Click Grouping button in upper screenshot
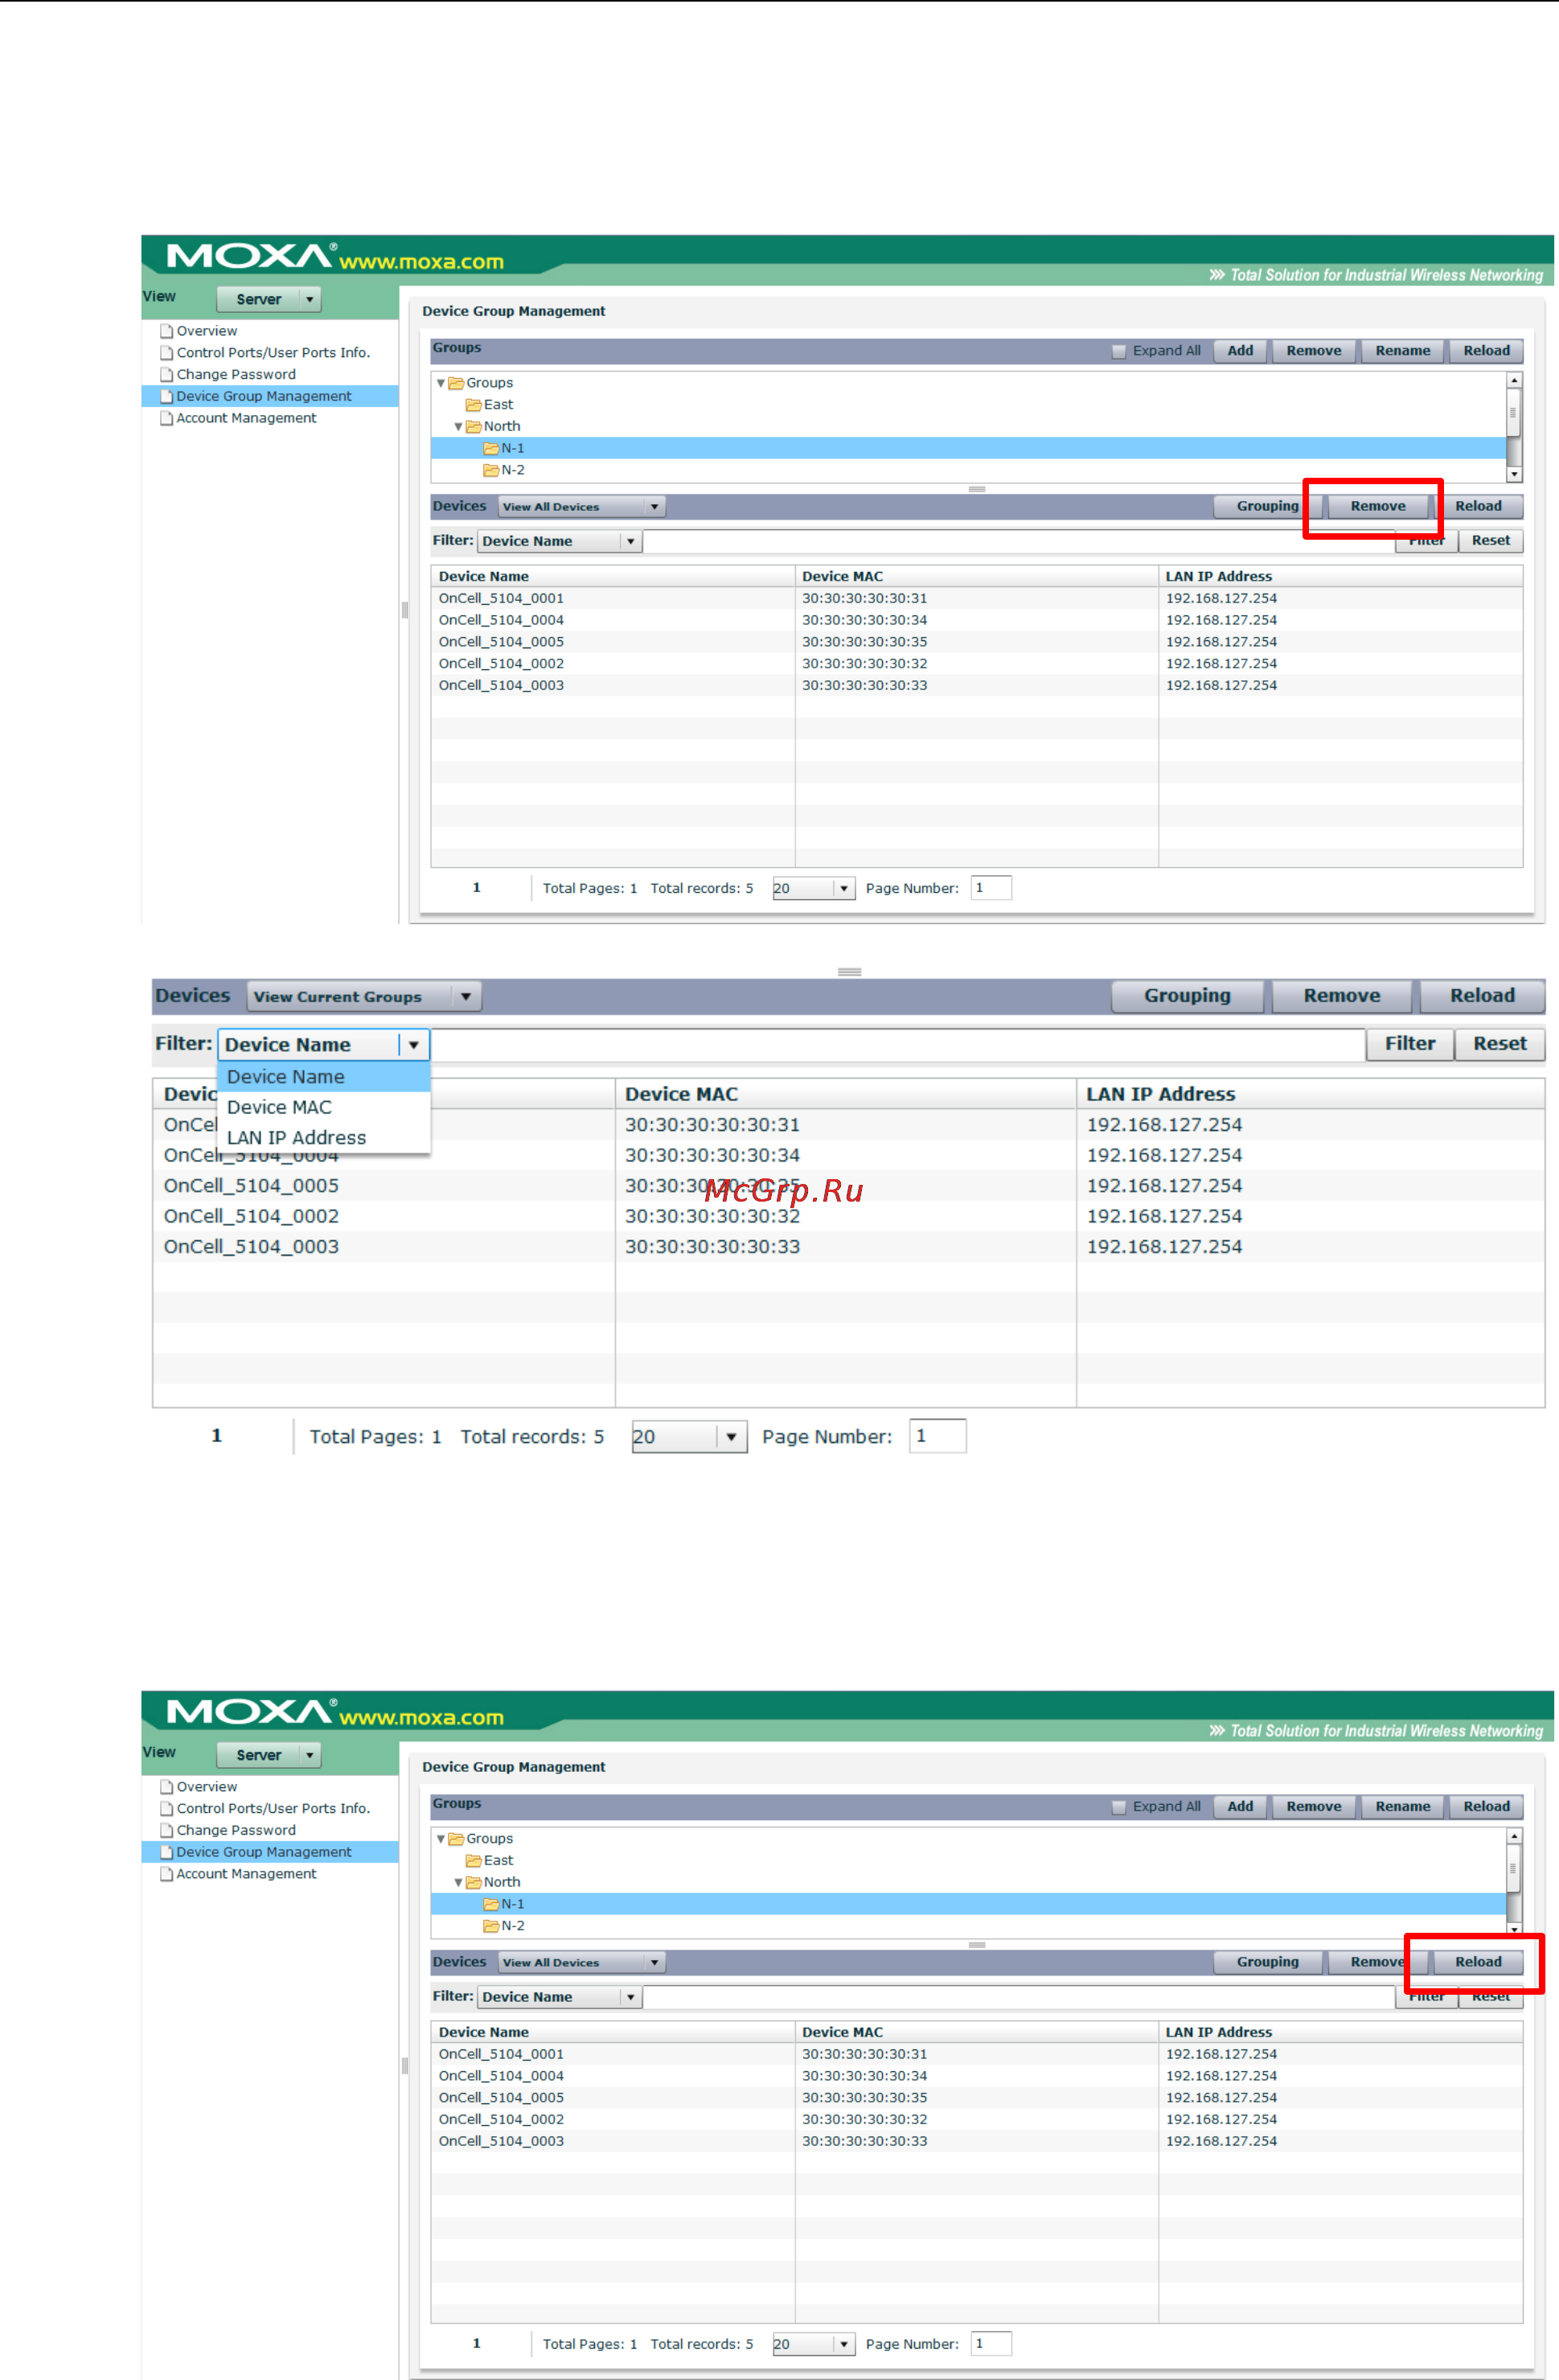This screenshot has height=2380, width=1559. click(1267, 506)
